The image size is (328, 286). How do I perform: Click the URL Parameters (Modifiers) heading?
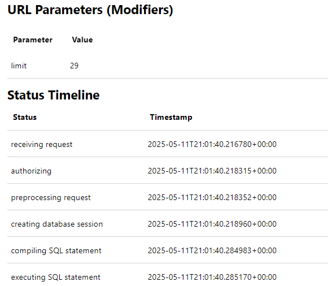pyautogui.click(x=90, y=10)
